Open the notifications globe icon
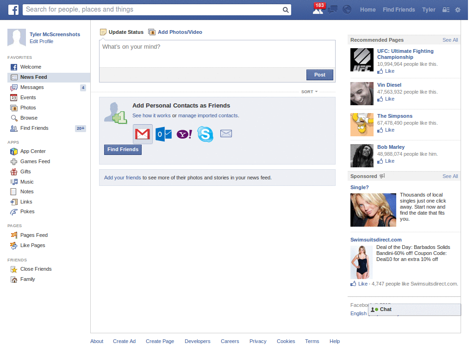474x356 pixels. 347,10
